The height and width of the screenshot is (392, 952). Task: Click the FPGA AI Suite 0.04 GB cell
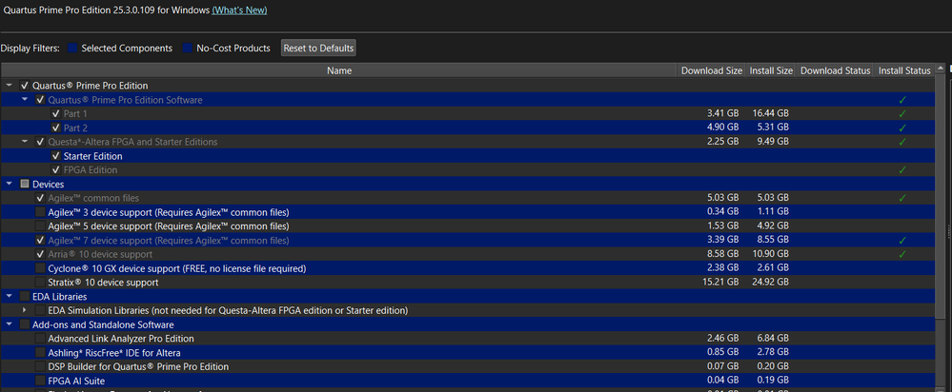coord(723,382)
